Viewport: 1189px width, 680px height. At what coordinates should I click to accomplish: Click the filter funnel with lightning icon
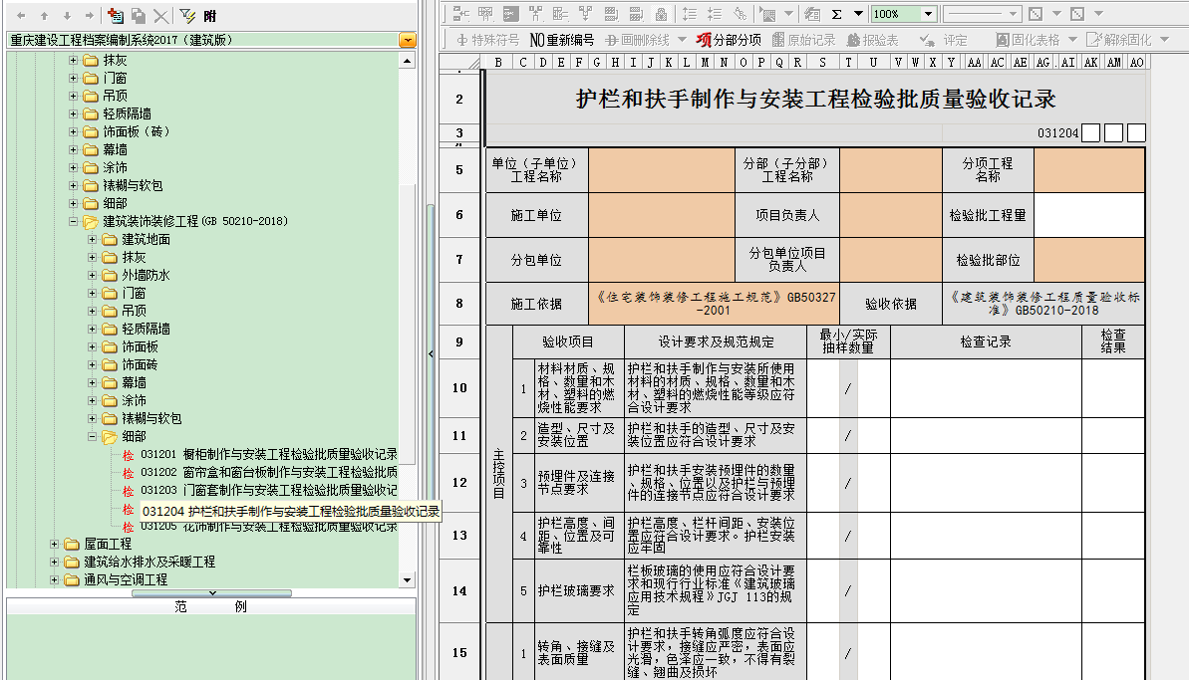(186, 16)
